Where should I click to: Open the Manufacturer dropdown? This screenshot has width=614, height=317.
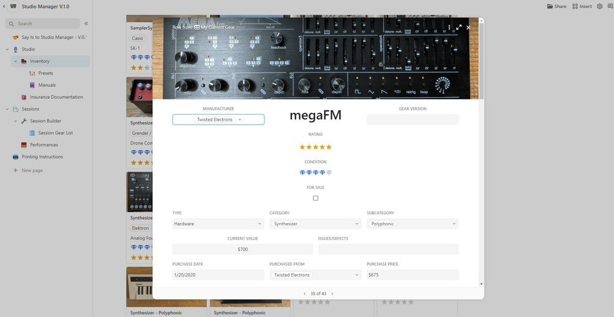pyautogui.click(x=218, y=119)
